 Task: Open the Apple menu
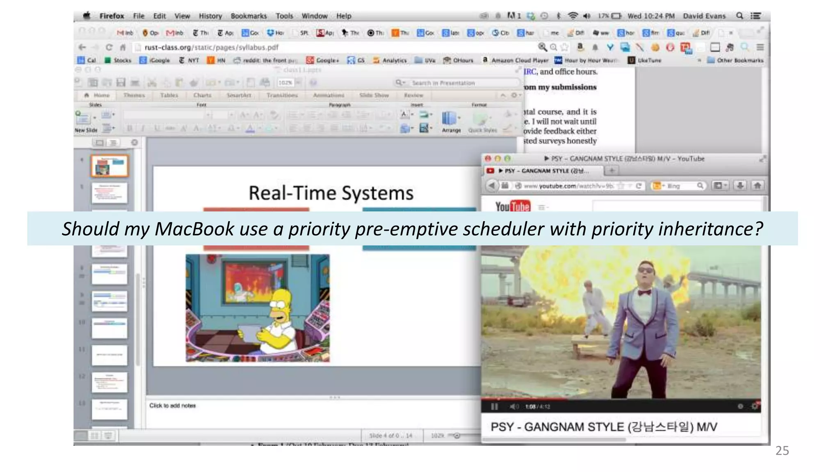87,16
